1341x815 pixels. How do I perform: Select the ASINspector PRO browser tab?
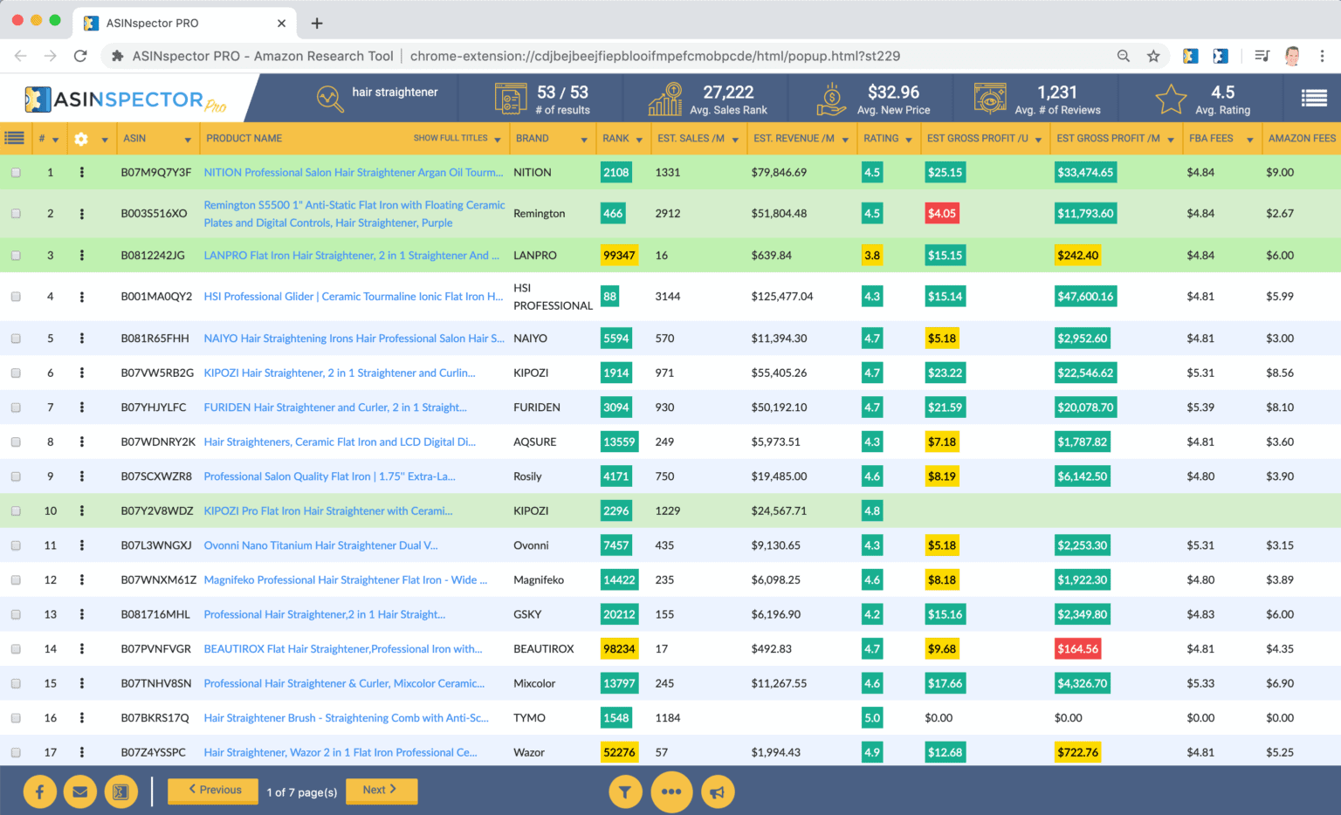pos(183,24)
